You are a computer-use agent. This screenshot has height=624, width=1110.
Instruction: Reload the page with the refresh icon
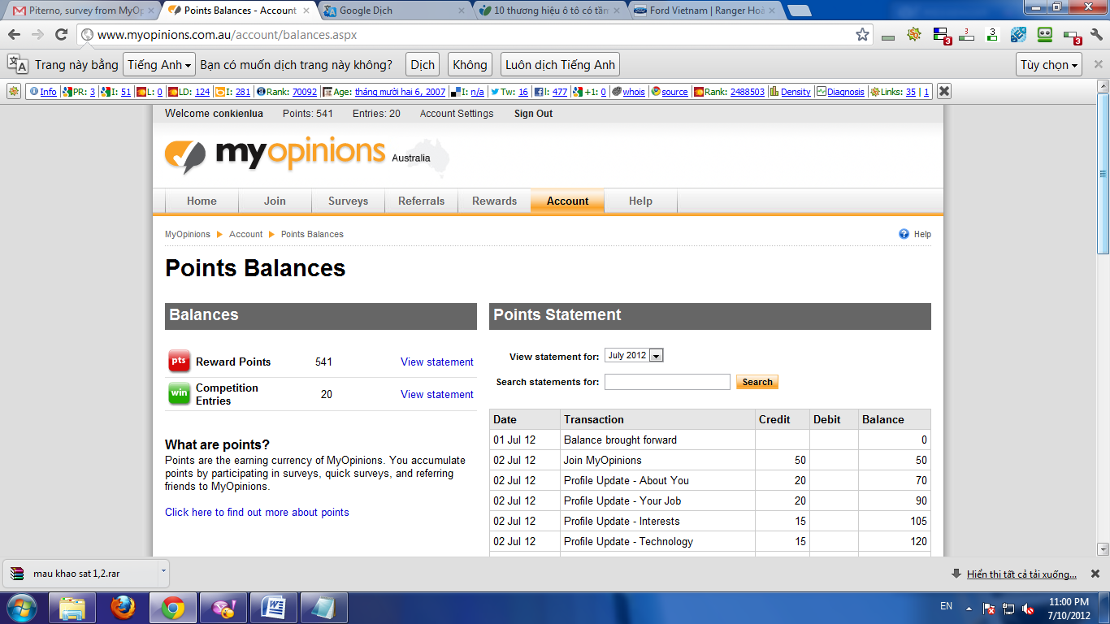pos(61,35)
